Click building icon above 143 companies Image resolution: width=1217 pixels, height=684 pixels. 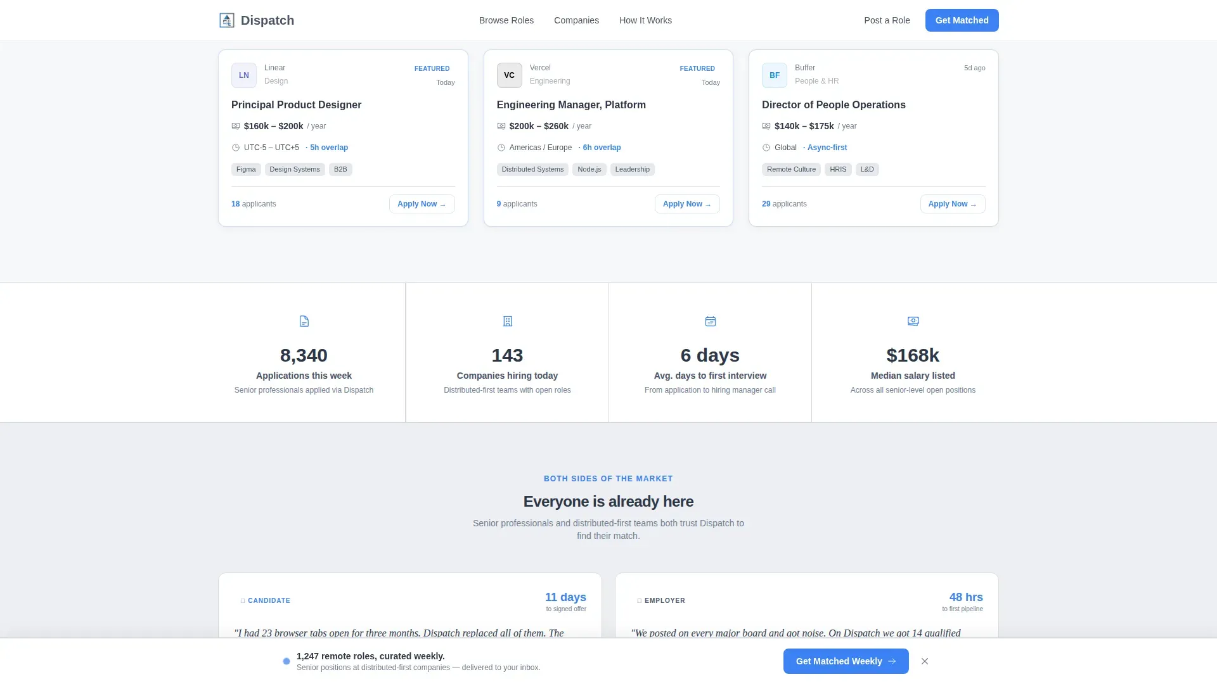(x=508, y=321)
